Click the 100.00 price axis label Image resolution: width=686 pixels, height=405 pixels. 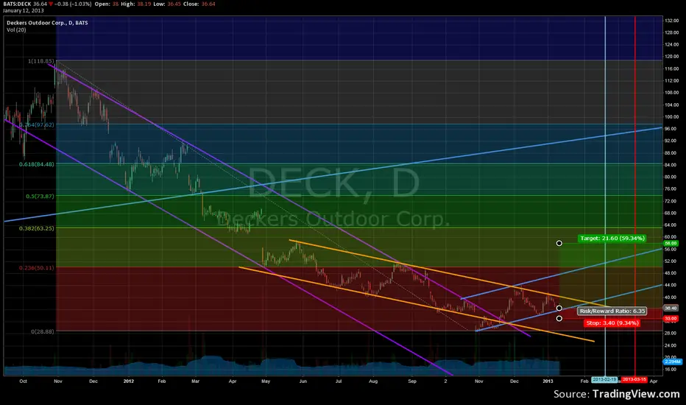click(671, 117)
